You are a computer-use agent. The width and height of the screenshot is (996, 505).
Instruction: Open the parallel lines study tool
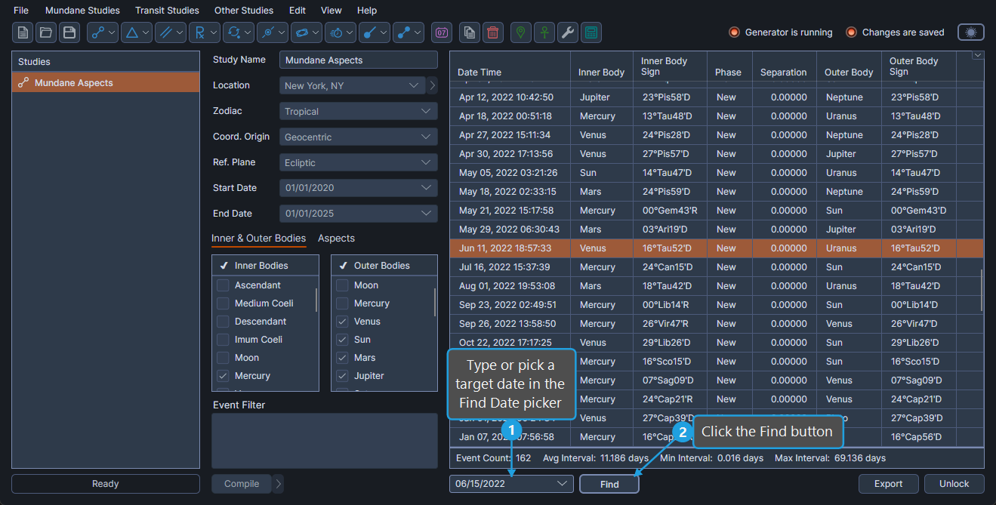[171, 32]
